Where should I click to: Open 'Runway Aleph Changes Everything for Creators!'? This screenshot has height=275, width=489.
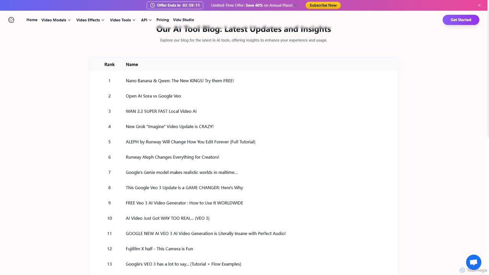point(172,157)
